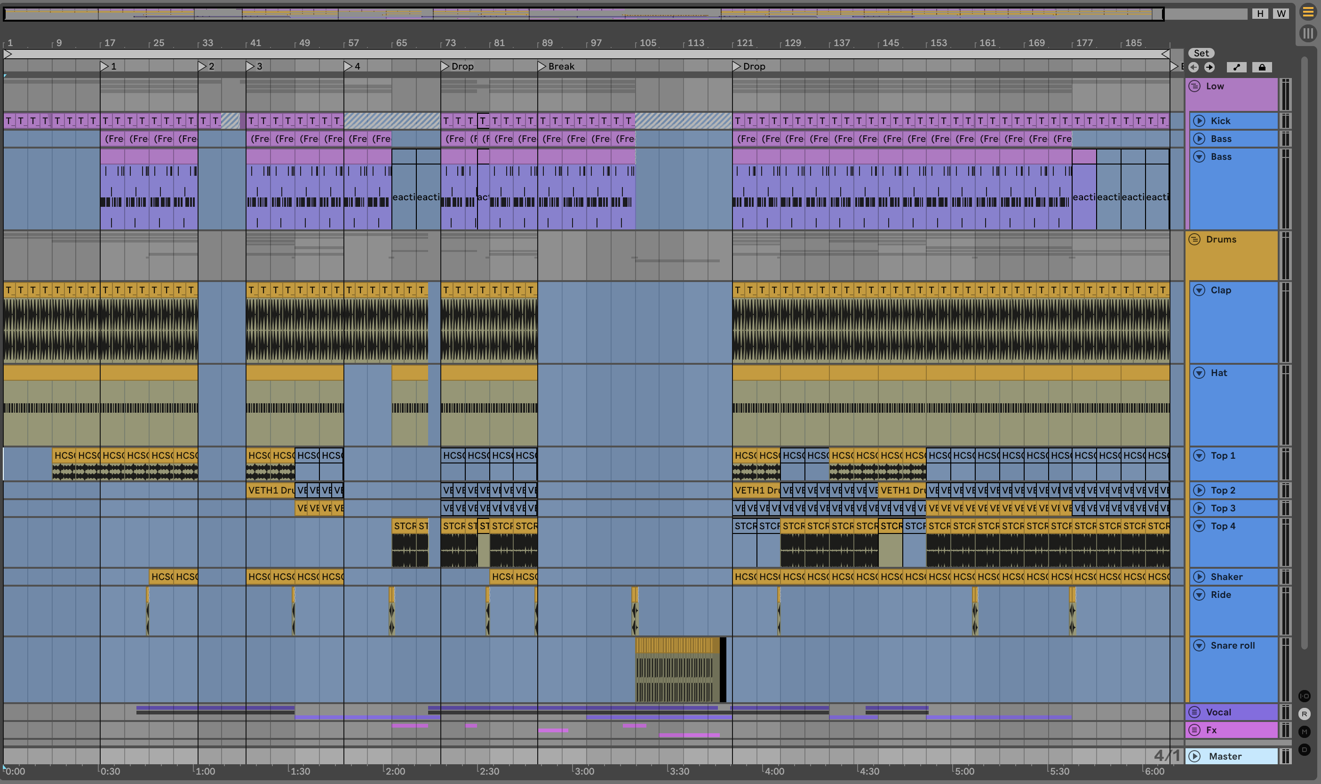The height and width of the screenshot is (784, 1321).
Task: Jump to next locator arrow
Action: pos(1210,67)
